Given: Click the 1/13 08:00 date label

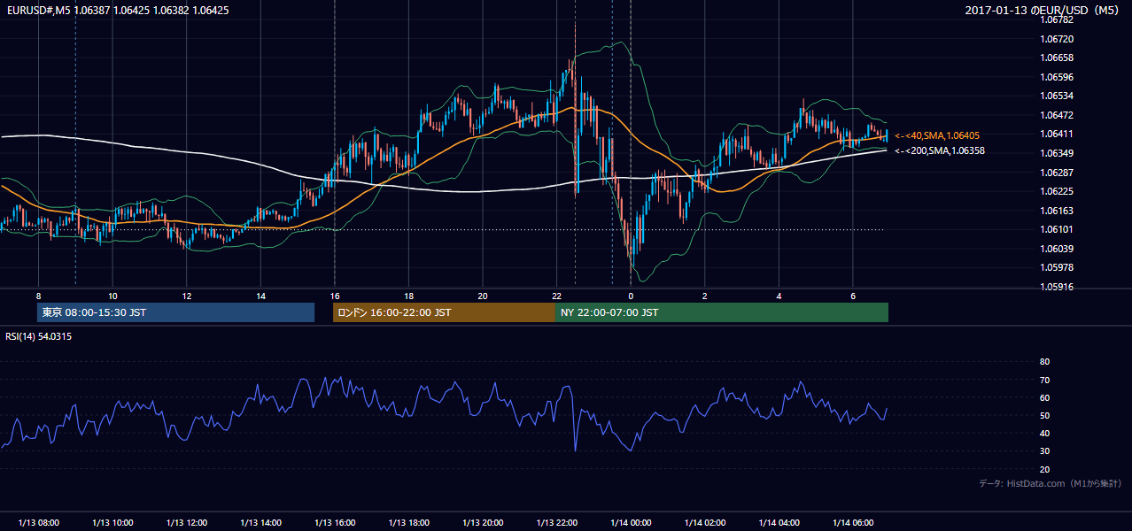Looking at the screenshot, I should pyautogui.click(x=38, y=523).
